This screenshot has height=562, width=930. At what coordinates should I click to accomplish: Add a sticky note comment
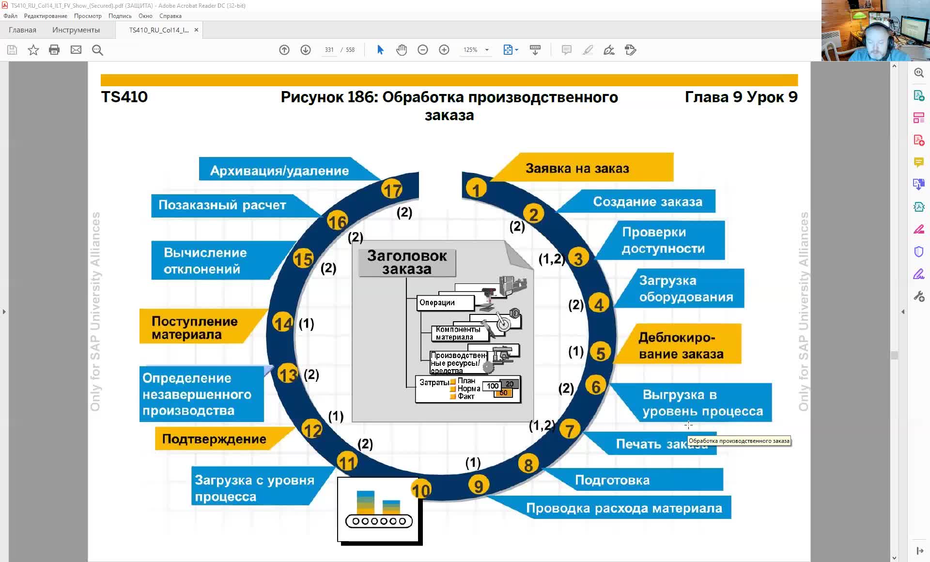tap(566, 50)
